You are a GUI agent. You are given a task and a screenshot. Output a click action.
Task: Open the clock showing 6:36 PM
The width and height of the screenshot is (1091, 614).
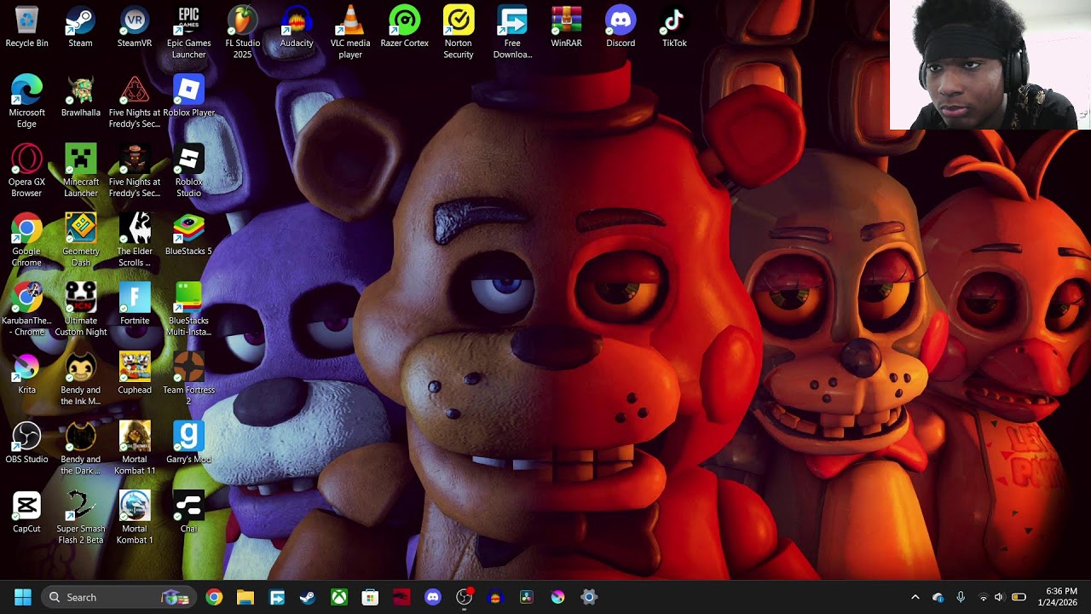(x=1058, y=597)
